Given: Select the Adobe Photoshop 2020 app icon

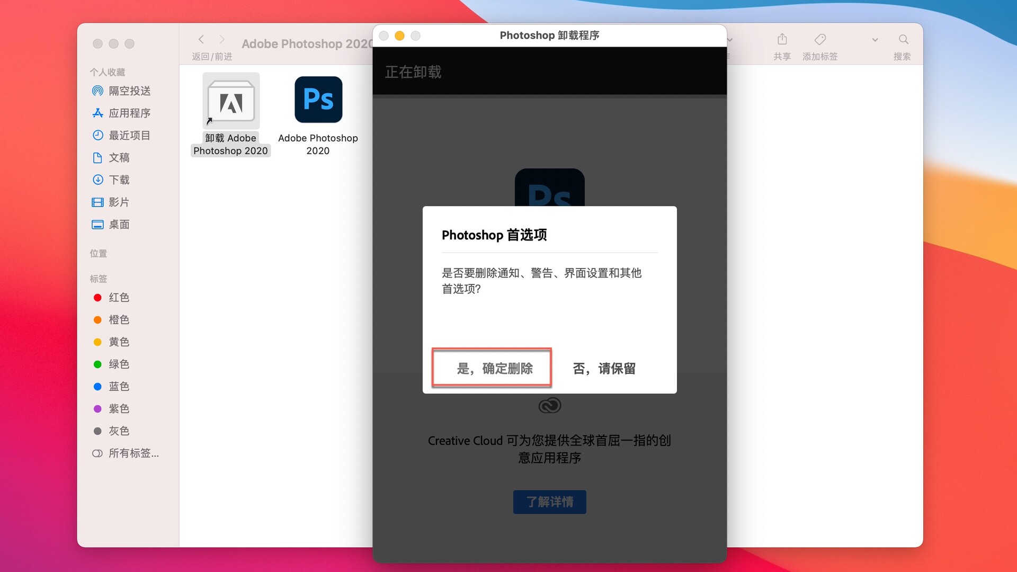Looking at the screenshot, I should [x=318, y=100].
